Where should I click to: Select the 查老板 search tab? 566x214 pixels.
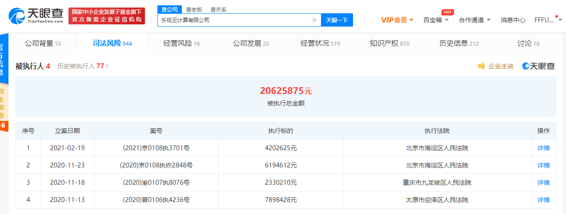(193, 9)
